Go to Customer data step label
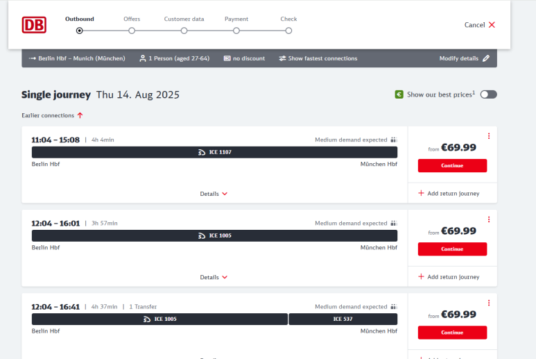Viewport: 536px width, 359px height. 184,19
